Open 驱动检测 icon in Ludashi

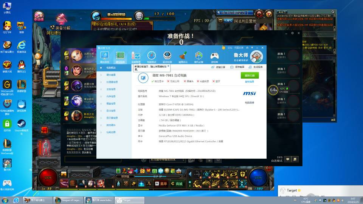167,57
